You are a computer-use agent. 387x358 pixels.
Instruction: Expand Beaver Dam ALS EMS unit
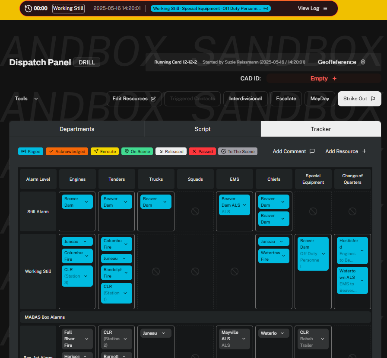click(235, 205)
